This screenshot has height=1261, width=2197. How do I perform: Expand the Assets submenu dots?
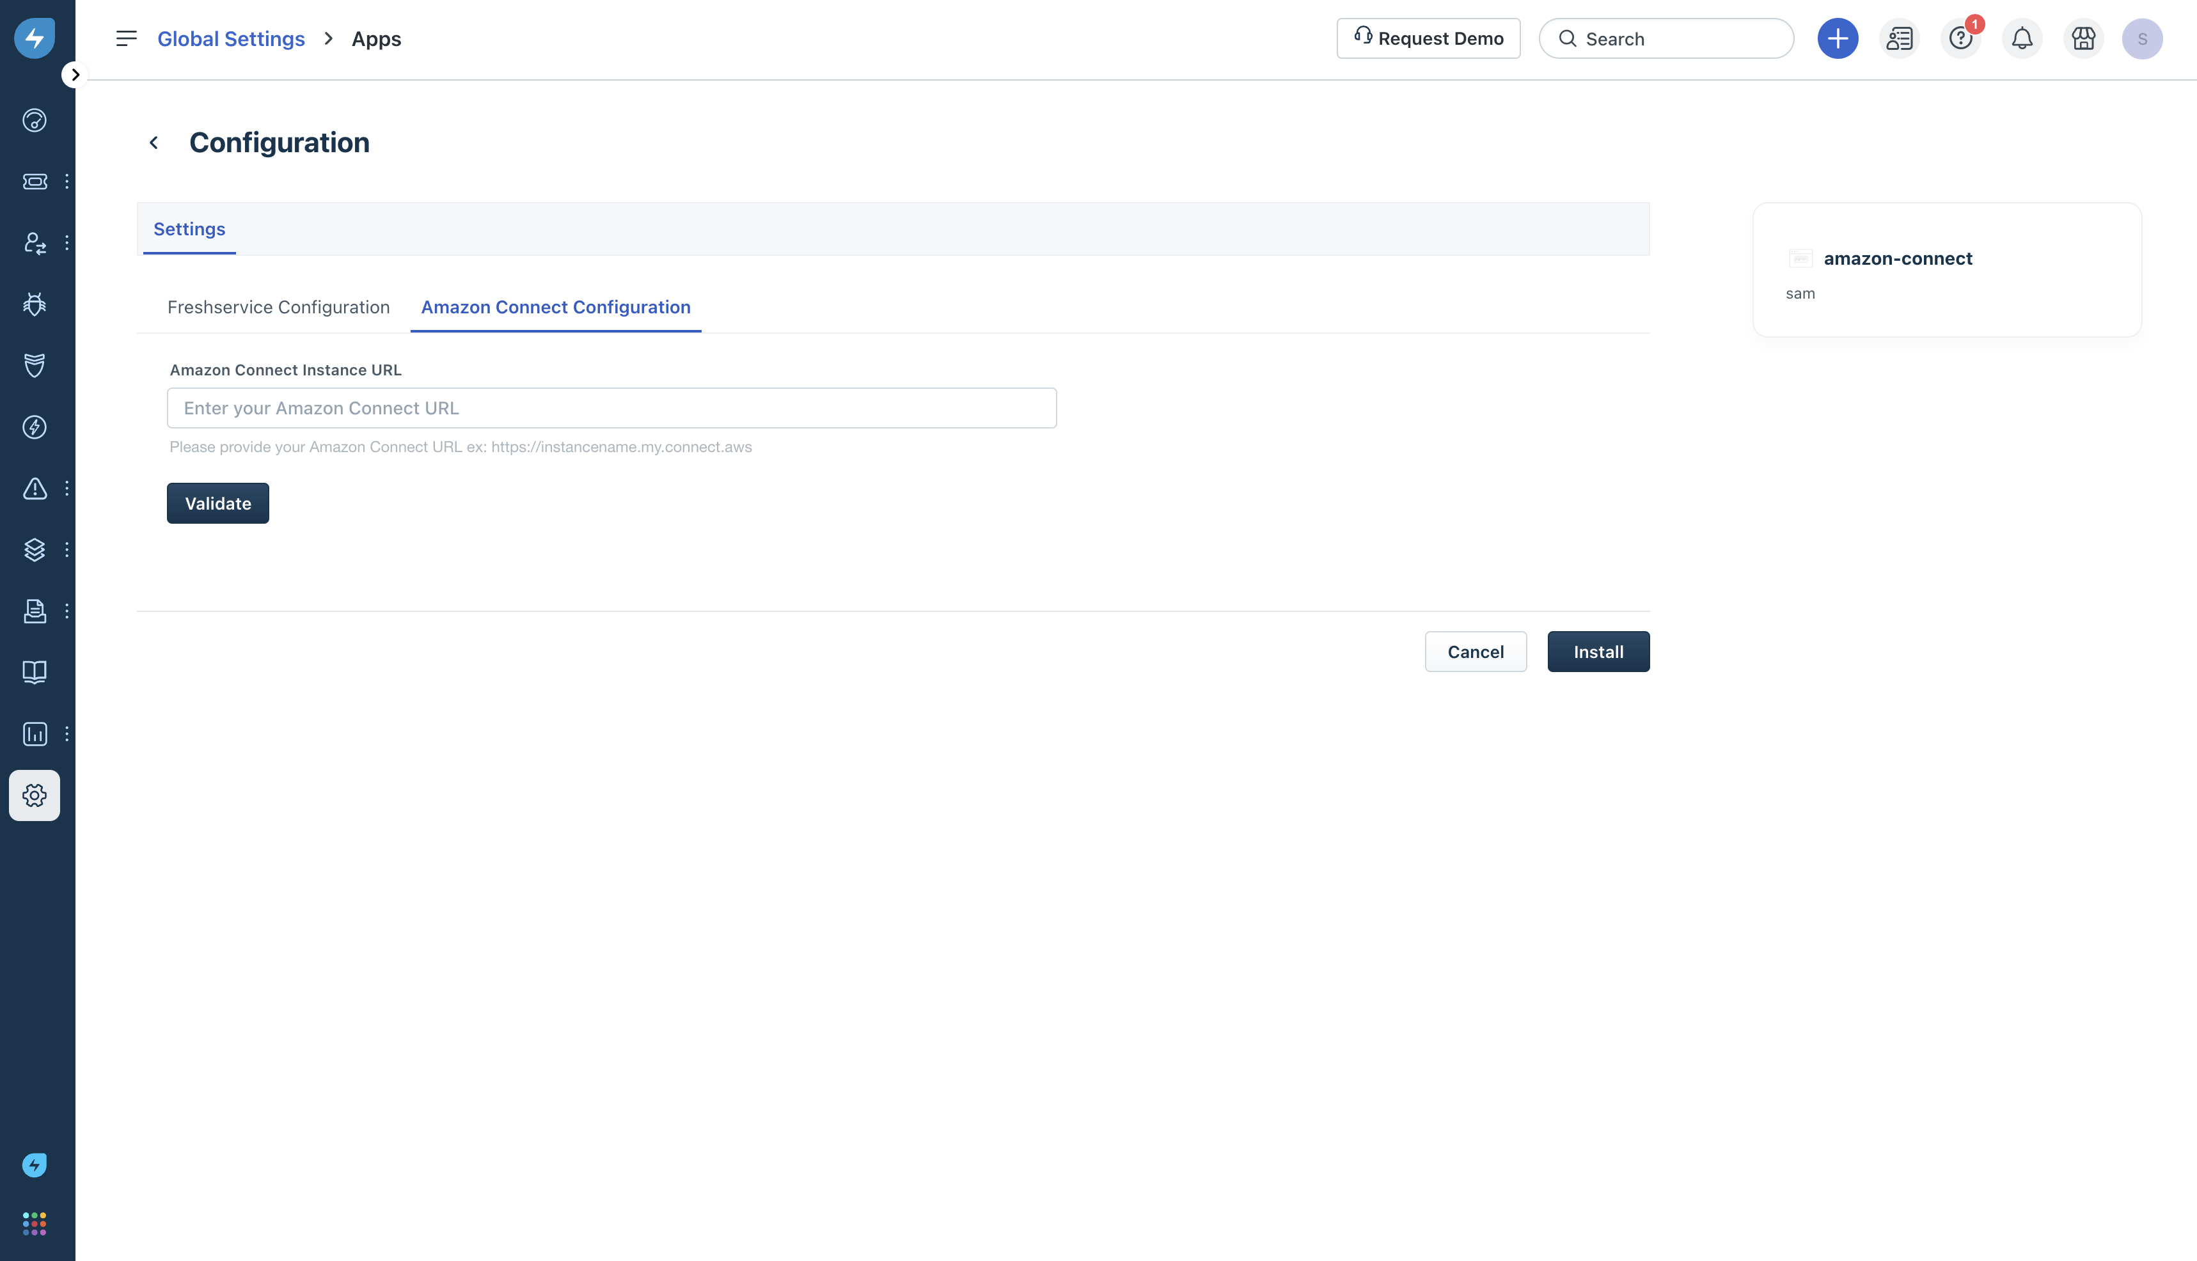(67, 550)
